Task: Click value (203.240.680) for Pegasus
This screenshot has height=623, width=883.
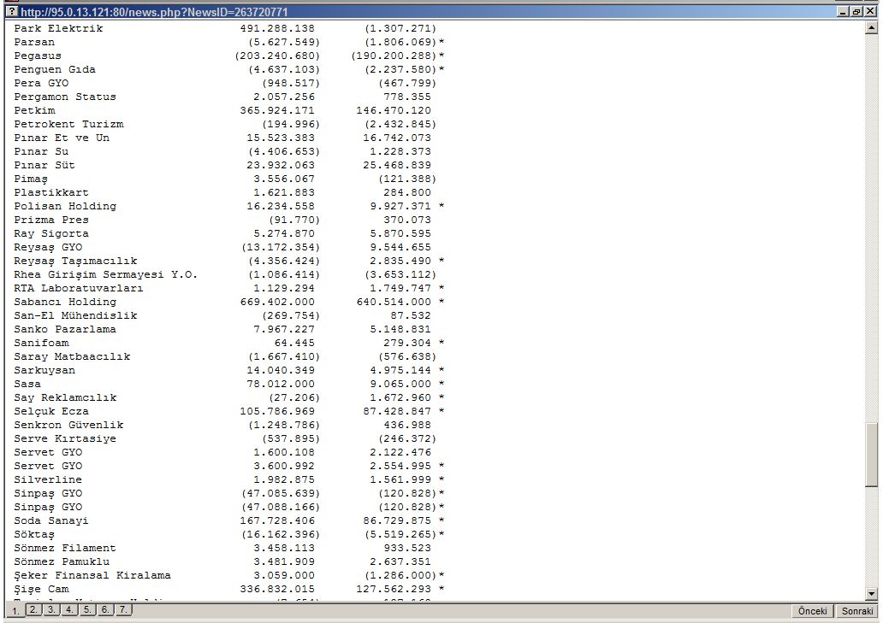Action: coord(277,56)
